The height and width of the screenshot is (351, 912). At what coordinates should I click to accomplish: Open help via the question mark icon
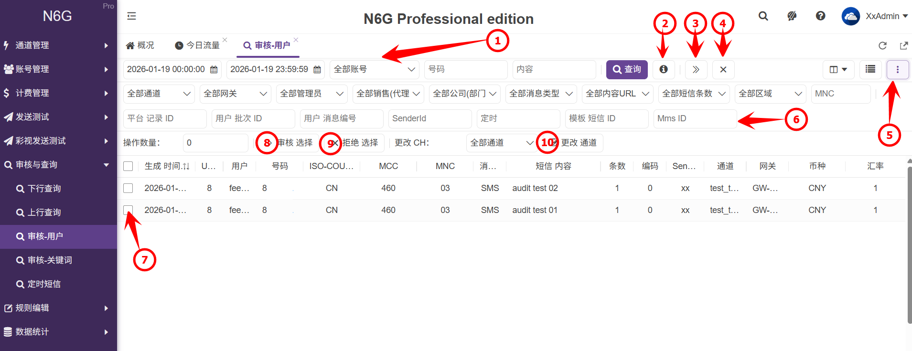point(820,16)
